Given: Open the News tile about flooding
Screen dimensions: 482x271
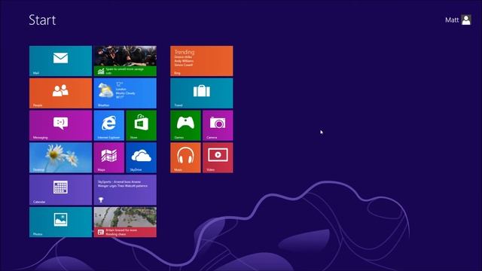Looking at the screenshot, I should (x=125, y=222).
